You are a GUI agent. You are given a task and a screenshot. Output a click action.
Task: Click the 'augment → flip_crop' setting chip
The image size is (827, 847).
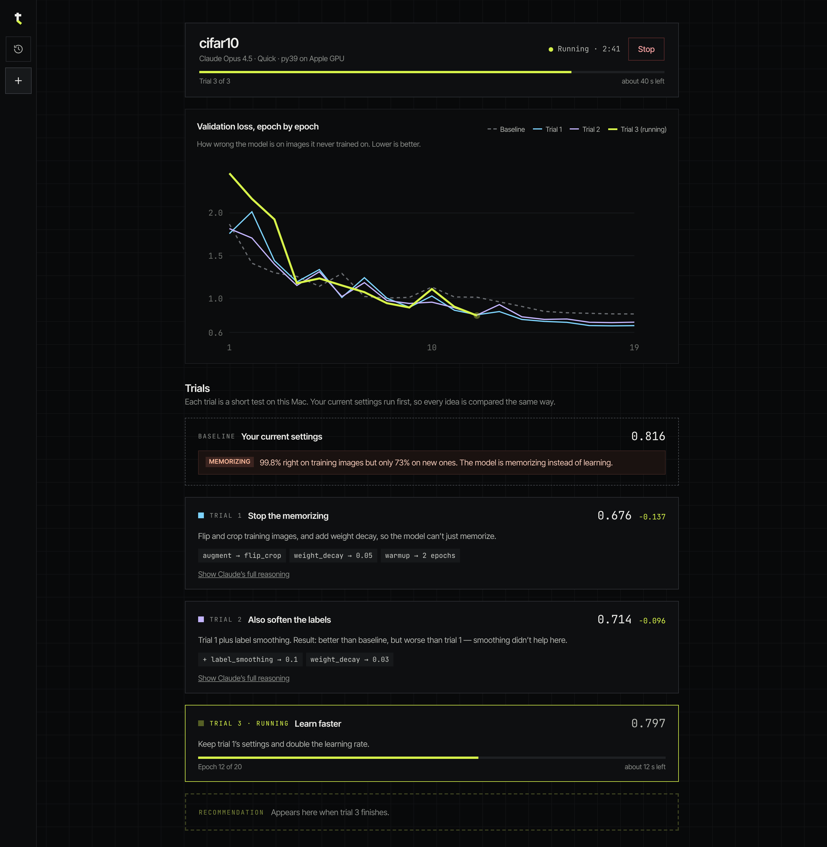pos(242,556)
